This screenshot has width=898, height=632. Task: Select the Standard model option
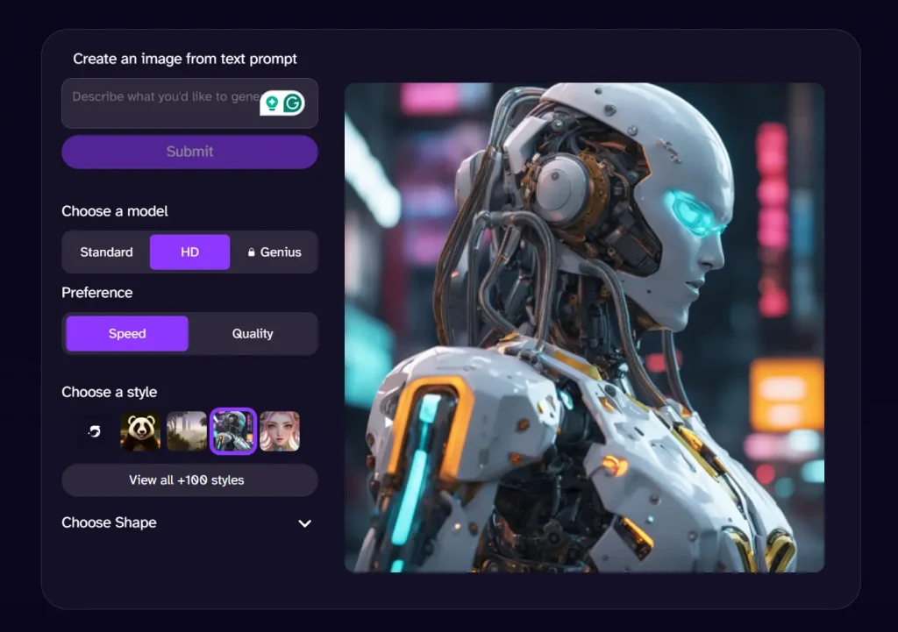pyautogui.click(x=106, y=252)
